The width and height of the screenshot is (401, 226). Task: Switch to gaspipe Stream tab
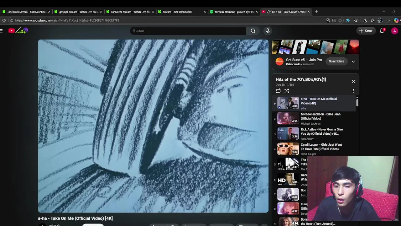78,12
